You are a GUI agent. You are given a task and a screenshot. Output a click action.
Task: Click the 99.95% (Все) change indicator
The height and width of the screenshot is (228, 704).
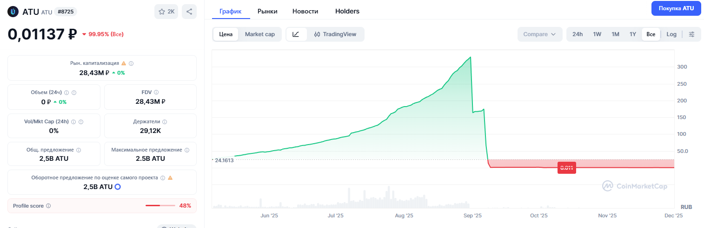[103, 34]
